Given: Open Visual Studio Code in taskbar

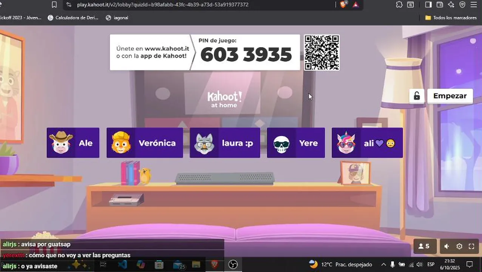Looking at the screenshot, I should pos(122,265).
